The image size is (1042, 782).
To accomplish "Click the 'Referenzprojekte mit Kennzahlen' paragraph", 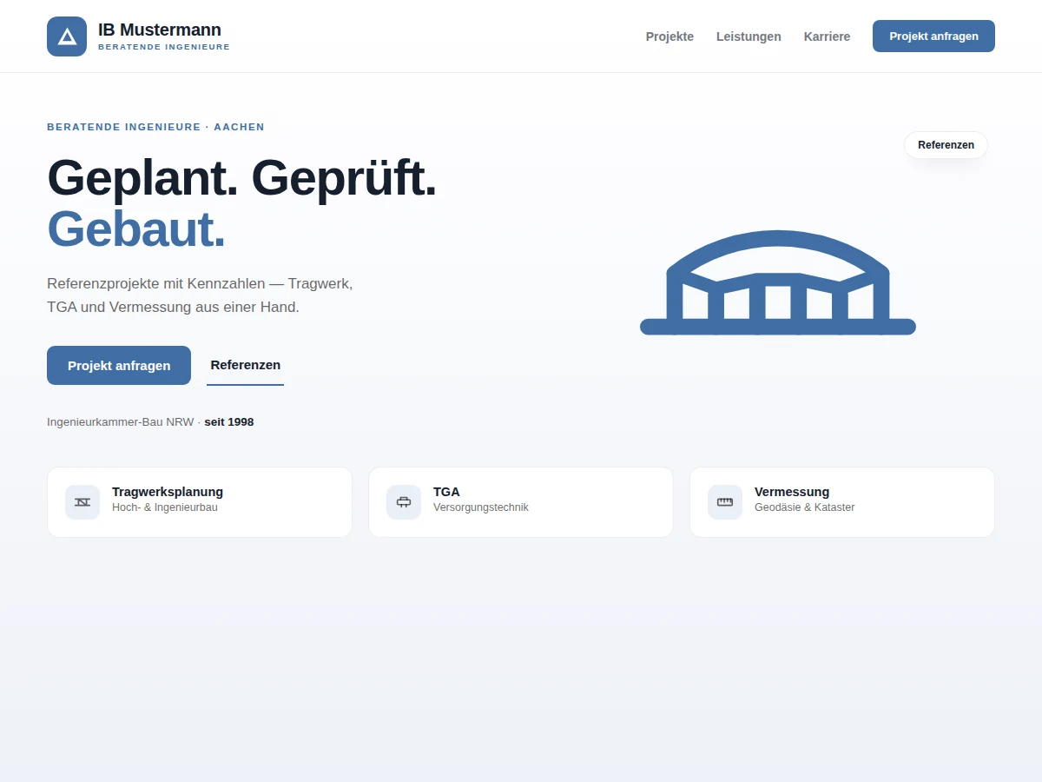I will click(x=200, y=295).
